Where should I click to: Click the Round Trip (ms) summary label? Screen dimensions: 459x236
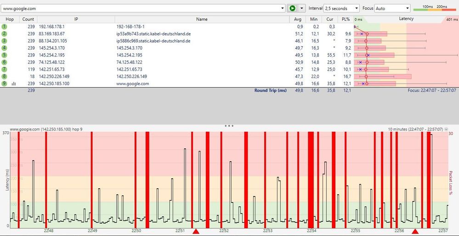(x=270, y=90)
